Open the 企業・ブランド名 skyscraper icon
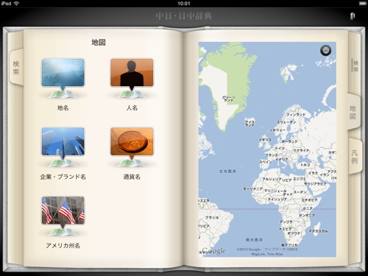This screenshot has width=368, height=276. pos(63,147)
